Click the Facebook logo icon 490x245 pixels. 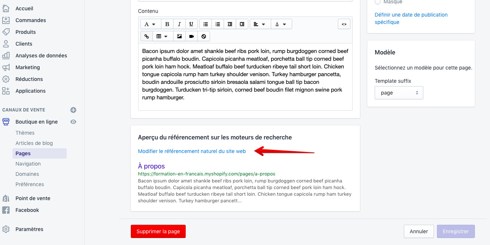pyautogui.click(x=6, y=210)
